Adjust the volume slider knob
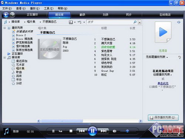The width and height of the screenshot is (185, 139). tap(127, 131)
